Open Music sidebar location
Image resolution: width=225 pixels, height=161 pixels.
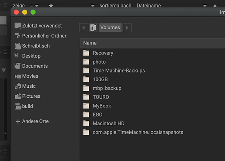[25, 86]
